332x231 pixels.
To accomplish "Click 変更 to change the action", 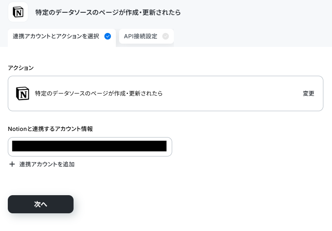I will click(309, 93).
